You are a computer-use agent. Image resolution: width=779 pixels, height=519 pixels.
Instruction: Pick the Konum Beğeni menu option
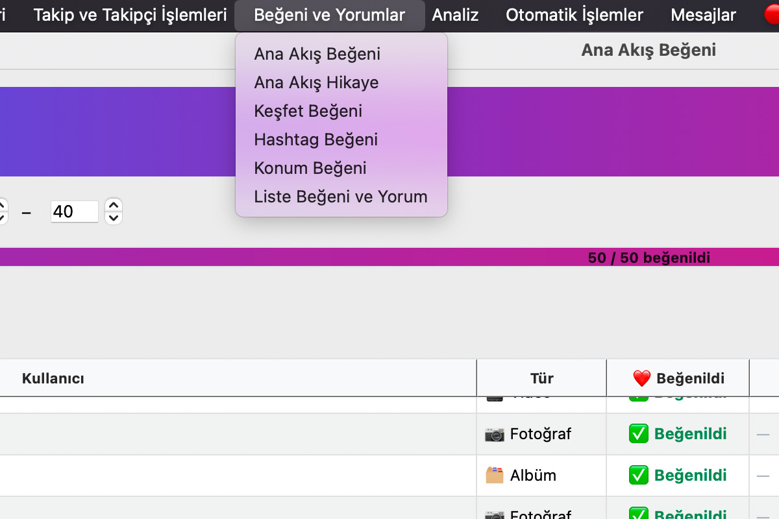pyautogui.click(x=310, y=168)
